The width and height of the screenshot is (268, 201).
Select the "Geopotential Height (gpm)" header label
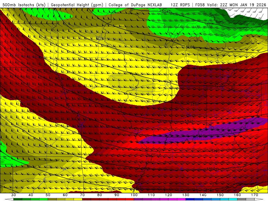pos(77,5)
